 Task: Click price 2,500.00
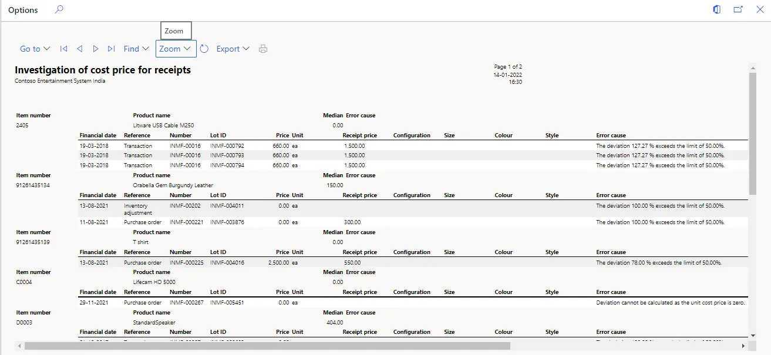278,262
